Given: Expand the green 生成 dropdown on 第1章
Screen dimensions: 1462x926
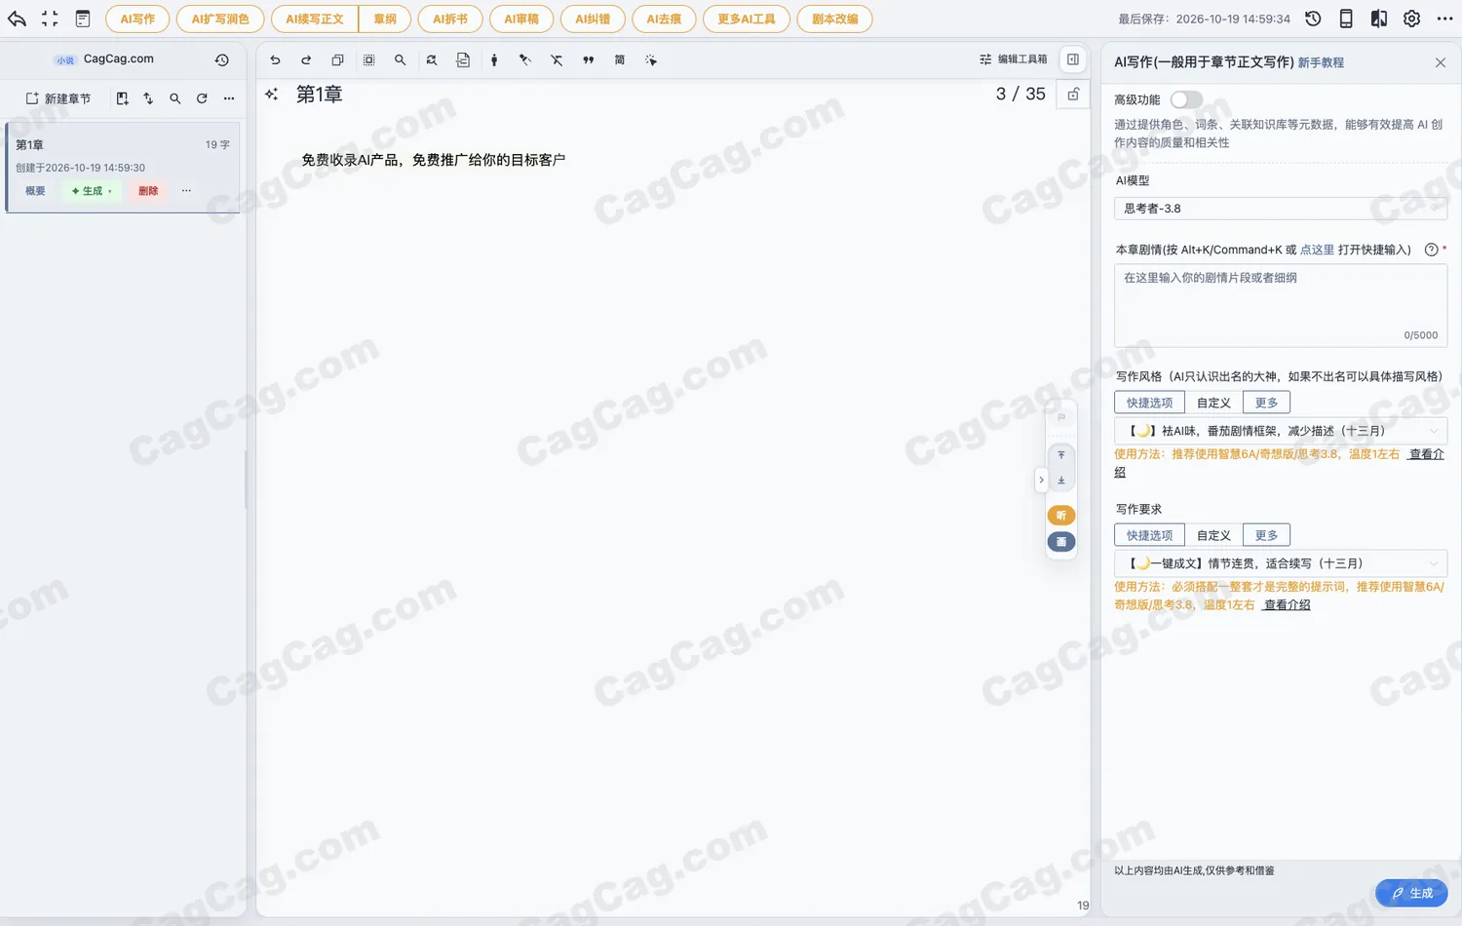Looking at the screenshot, I should (93, 191).
